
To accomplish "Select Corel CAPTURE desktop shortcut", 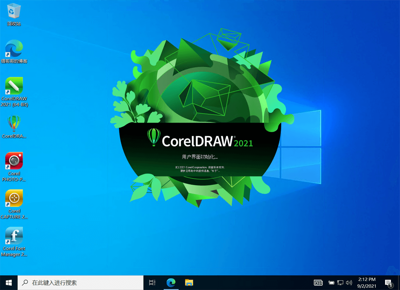I will (x=14, y=204).
